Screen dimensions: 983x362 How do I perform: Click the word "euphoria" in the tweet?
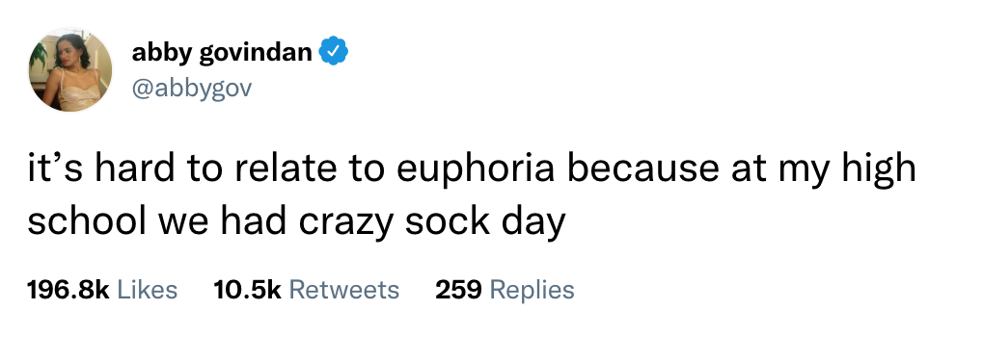(476, 170)
